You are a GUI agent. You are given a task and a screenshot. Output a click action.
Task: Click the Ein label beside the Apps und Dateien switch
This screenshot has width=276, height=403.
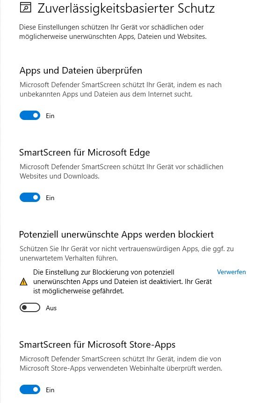click(x=50, y=116)
